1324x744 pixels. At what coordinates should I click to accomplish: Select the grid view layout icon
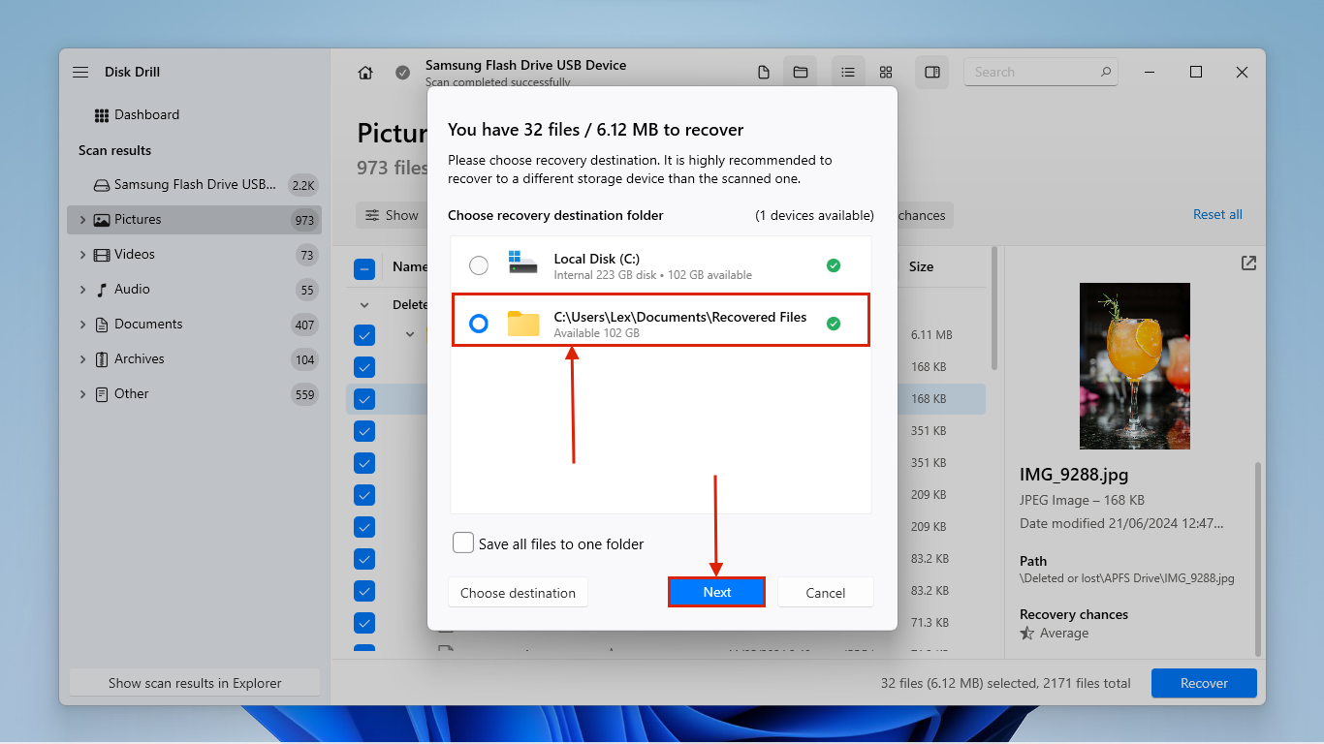click(x=886, y=73)
